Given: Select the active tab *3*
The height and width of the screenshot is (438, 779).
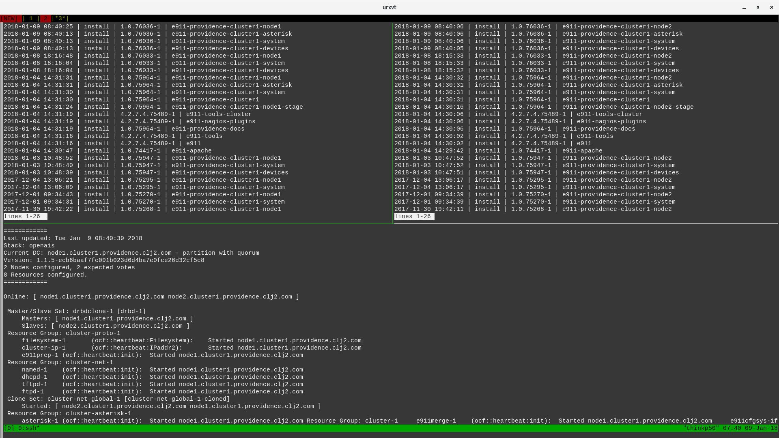Looking at the screenshot, I should point(60,19).
